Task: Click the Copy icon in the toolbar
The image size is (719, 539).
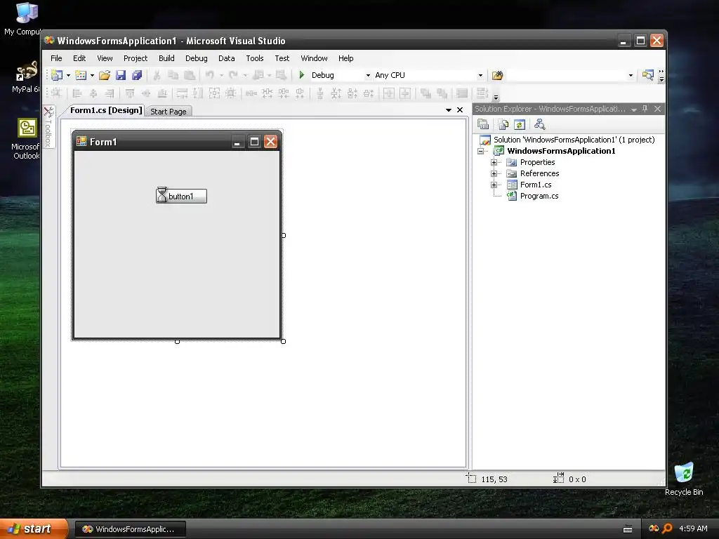Action: pos(173,75)
